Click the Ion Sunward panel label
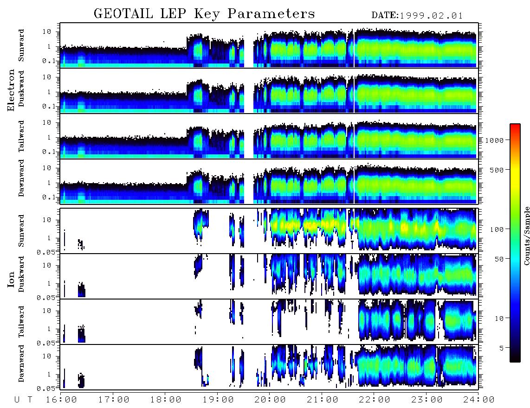530x408 pixels. tap(21, 231)
